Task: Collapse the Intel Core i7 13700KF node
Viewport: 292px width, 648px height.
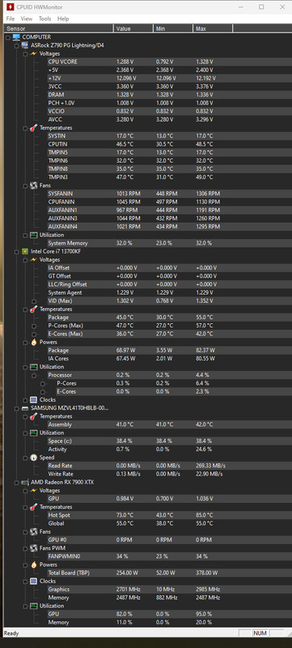Action: click(x=16, y=252)
